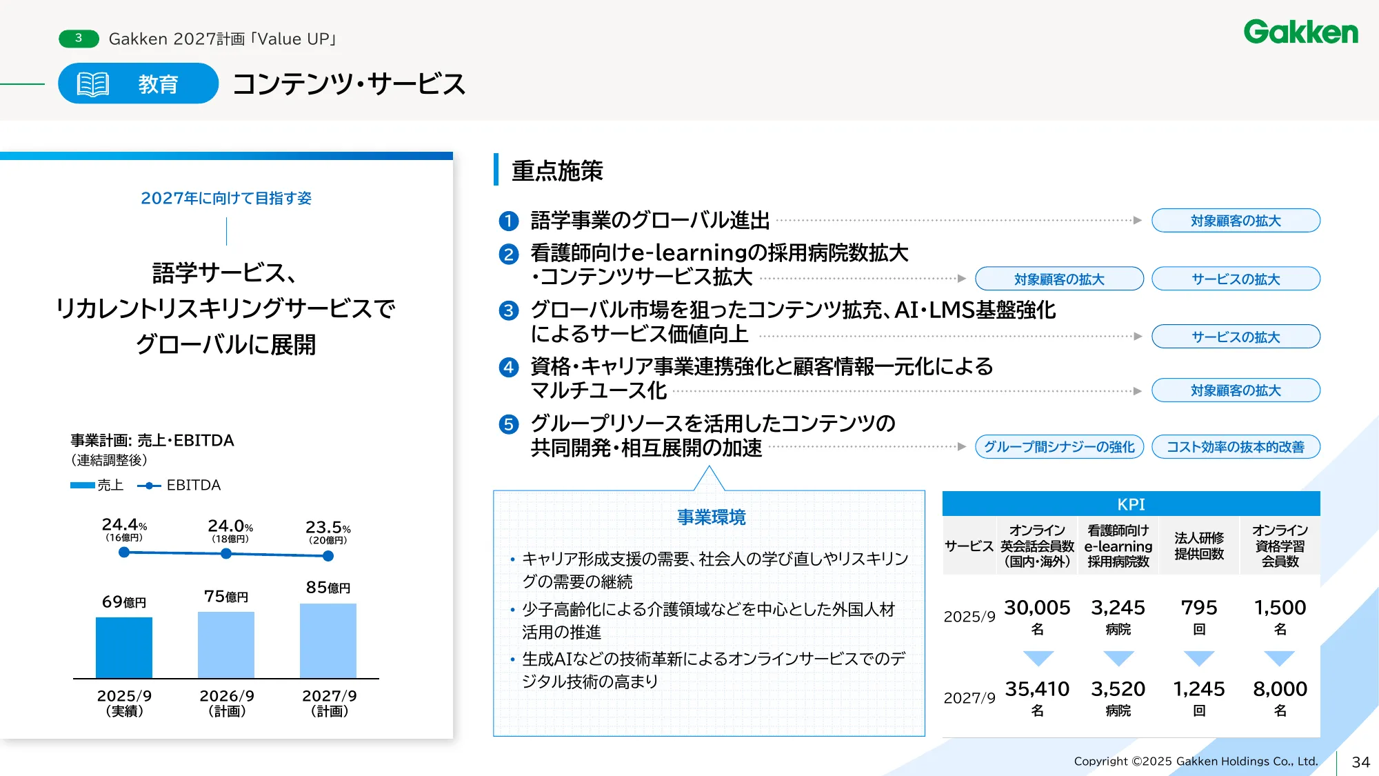Select the KPI table header

click(1131, 504)
